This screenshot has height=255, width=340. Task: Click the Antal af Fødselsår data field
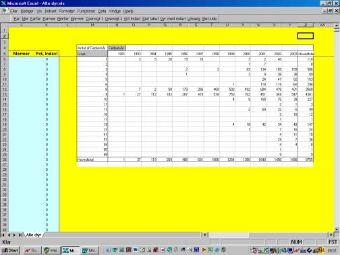pyautogui.click(x=92, y=48)
